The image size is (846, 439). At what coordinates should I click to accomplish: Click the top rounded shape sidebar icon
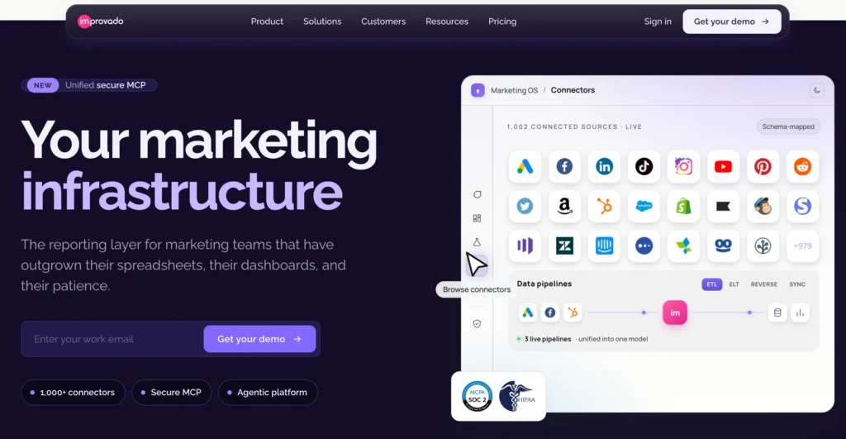click(477, 194)
